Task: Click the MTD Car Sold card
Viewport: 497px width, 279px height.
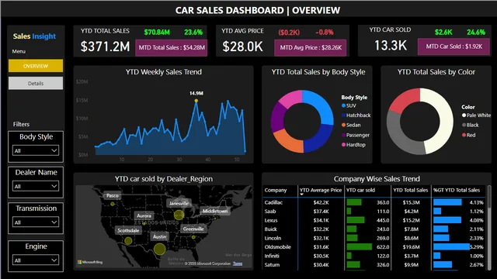Action: click(454, 46)
